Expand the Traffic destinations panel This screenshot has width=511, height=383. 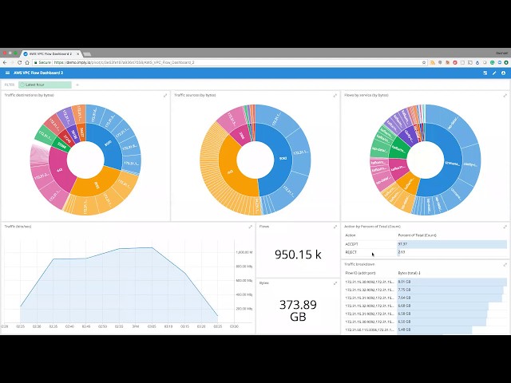165,96
